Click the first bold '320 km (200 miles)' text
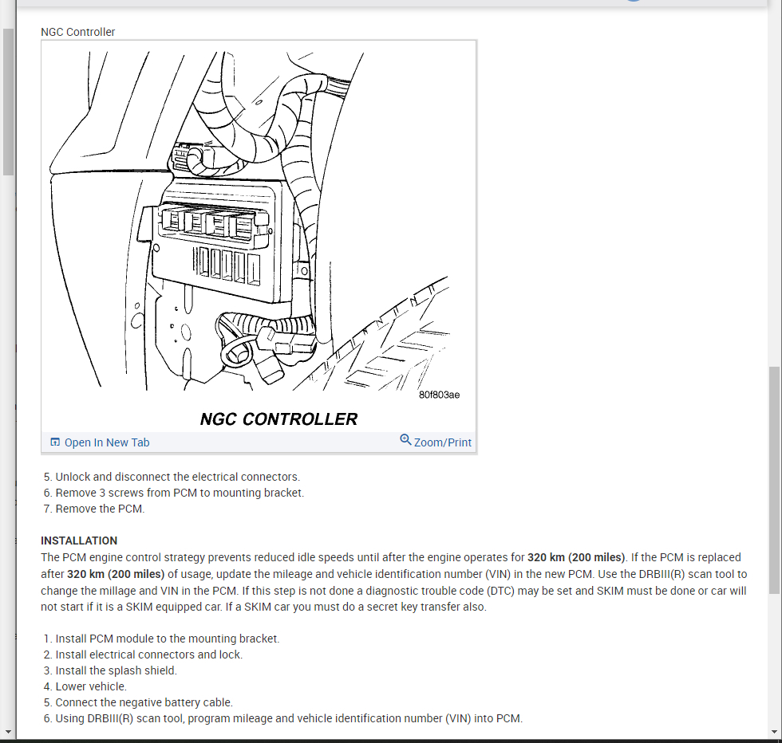The height and width of the screenshot is (743, 782). point(576,557)
